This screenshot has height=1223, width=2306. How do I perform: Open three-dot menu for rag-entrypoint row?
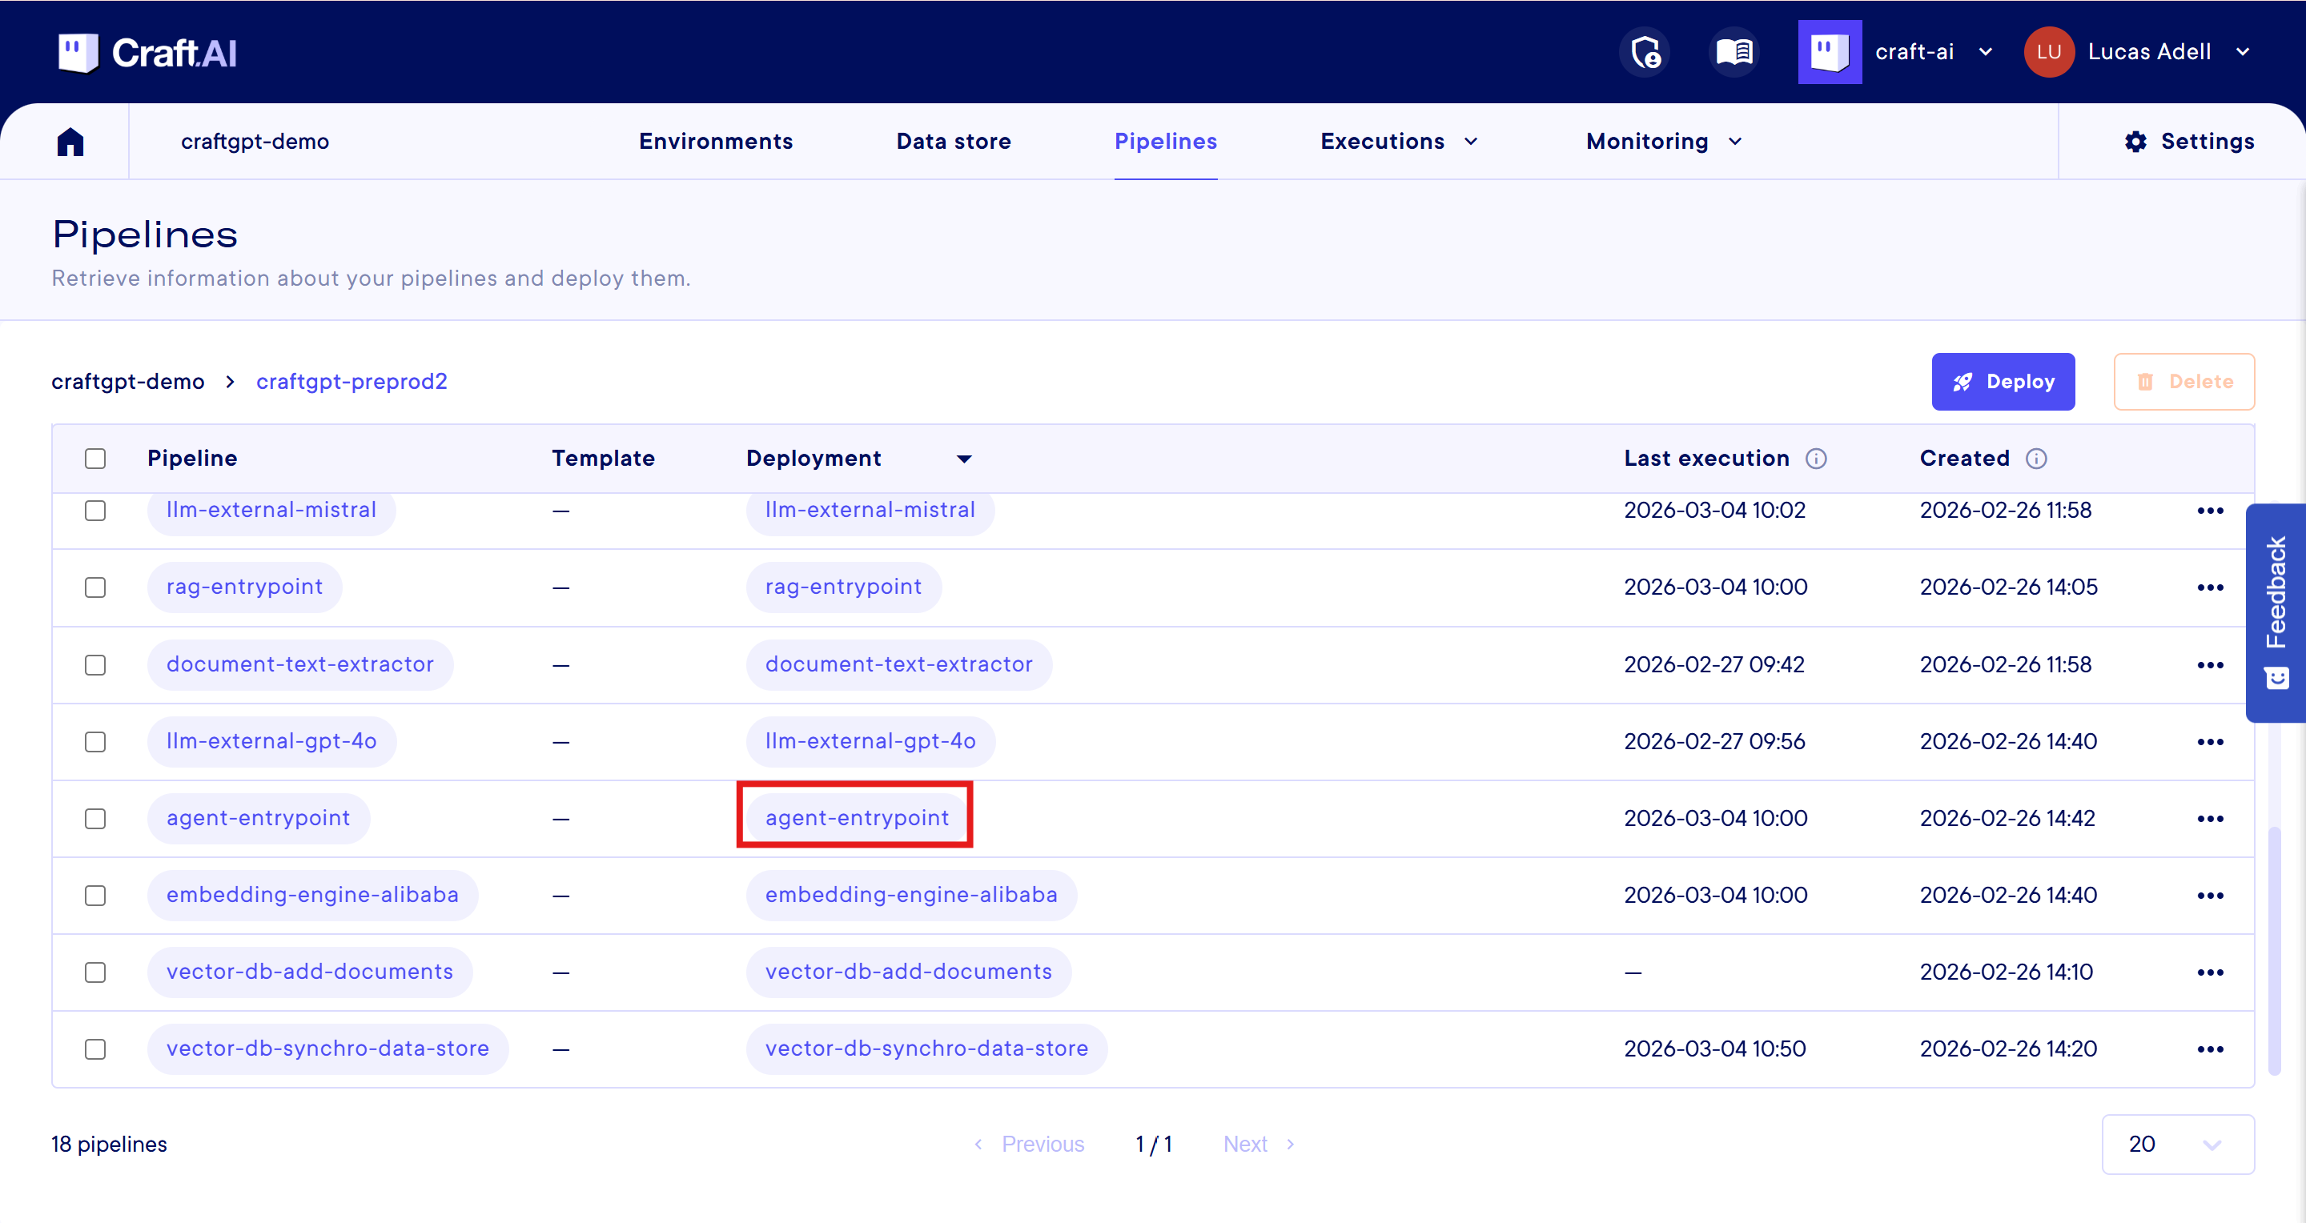click(x=2209, y=587)
